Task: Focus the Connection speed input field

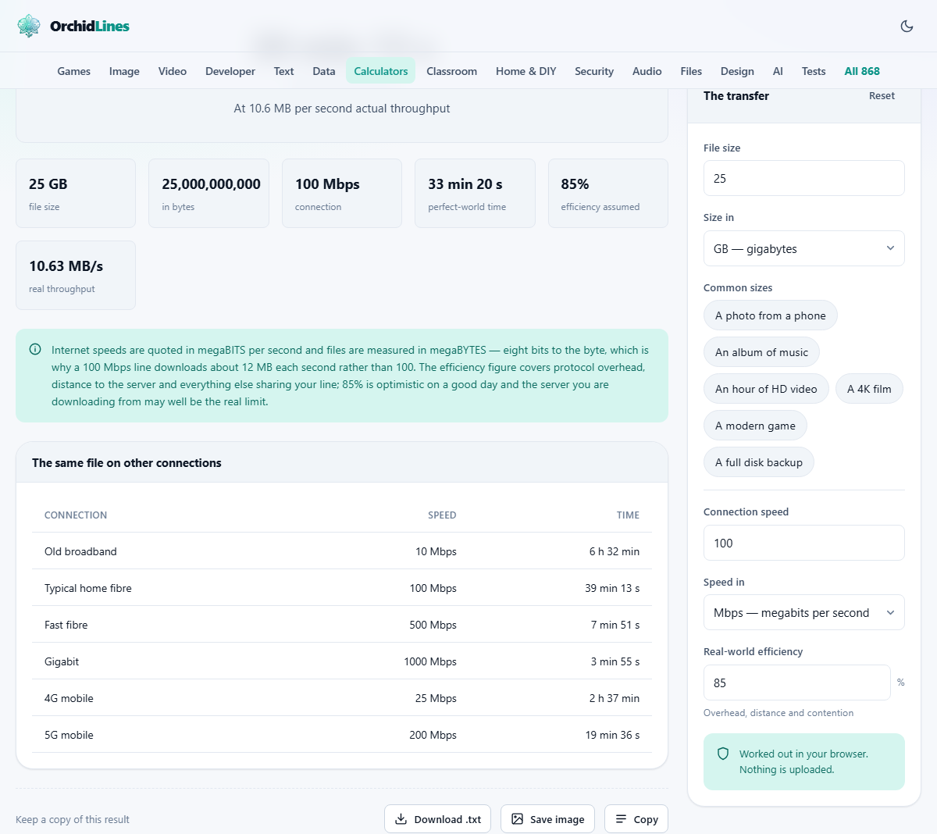Action: (803, 543)
